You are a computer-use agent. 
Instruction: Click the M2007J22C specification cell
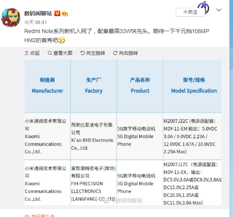coord(192,136)
